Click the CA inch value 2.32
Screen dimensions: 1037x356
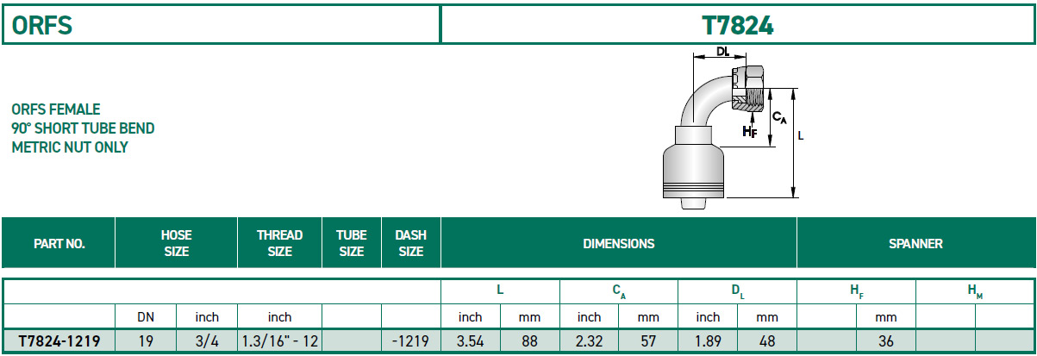pyautogui.click(x=589, y=341)
